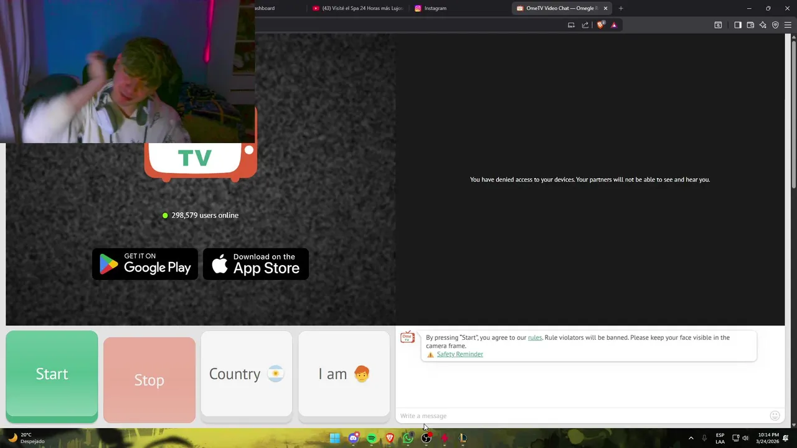Open the Country selector
The height and width of the screenshot is (448, 797).
(247, 374)
